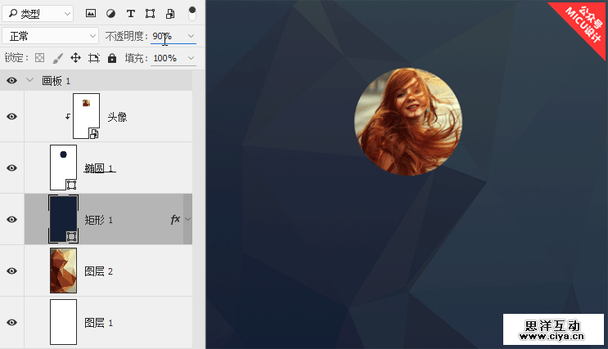This screenshot has height=349, width=608.
Task: Toggle visibility of 图层 2
Action: (11, 271)
